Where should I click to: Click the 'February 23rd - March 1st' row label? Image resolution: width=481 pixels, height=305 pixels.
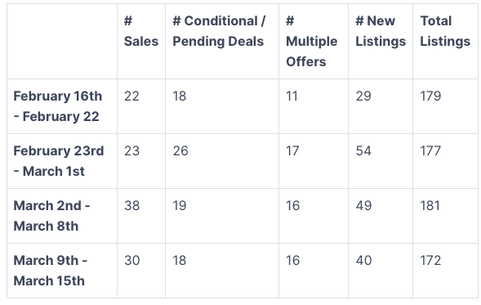59,161
